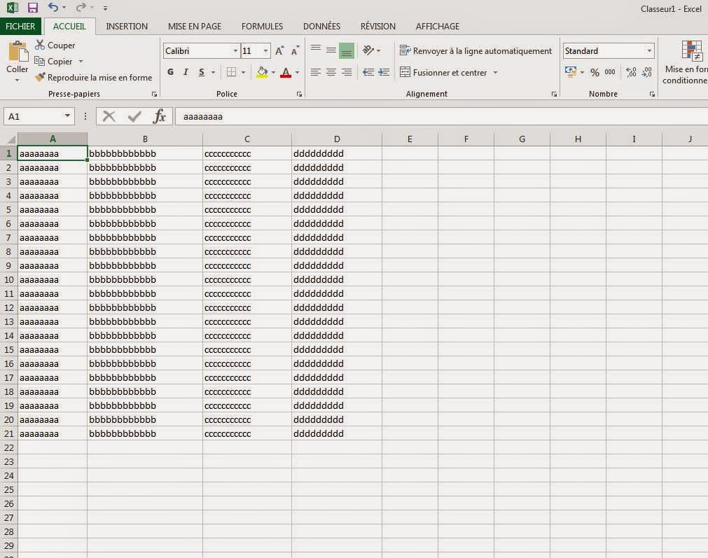Switch to the FORMULES ribbon tab
This screenshot has width=708, height=558.
pyautogui.click(x=261, y=26)
